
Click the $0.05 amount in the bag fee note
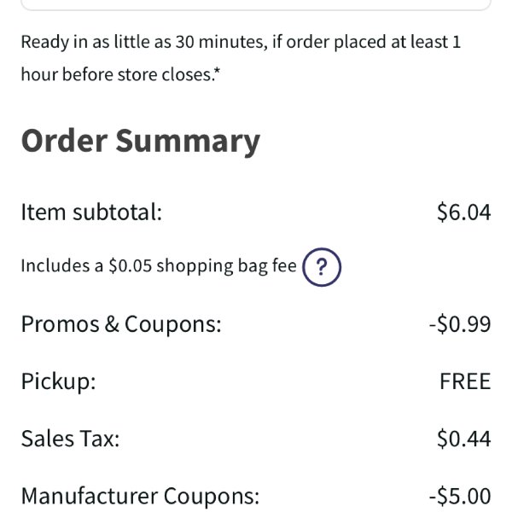[131, 265]
